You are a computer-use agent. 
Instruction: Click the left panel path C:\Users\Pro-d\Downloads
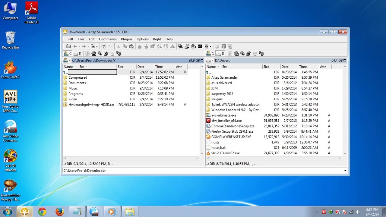click(x=92, y=61)
